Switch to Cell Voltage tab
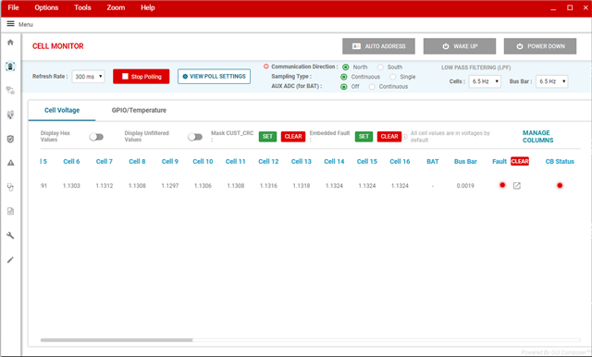 click(x=62, y=110)
